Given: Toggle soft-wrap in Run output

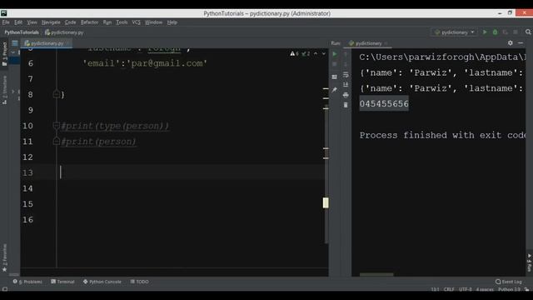Looking at the screenshot, I should 346,74.
